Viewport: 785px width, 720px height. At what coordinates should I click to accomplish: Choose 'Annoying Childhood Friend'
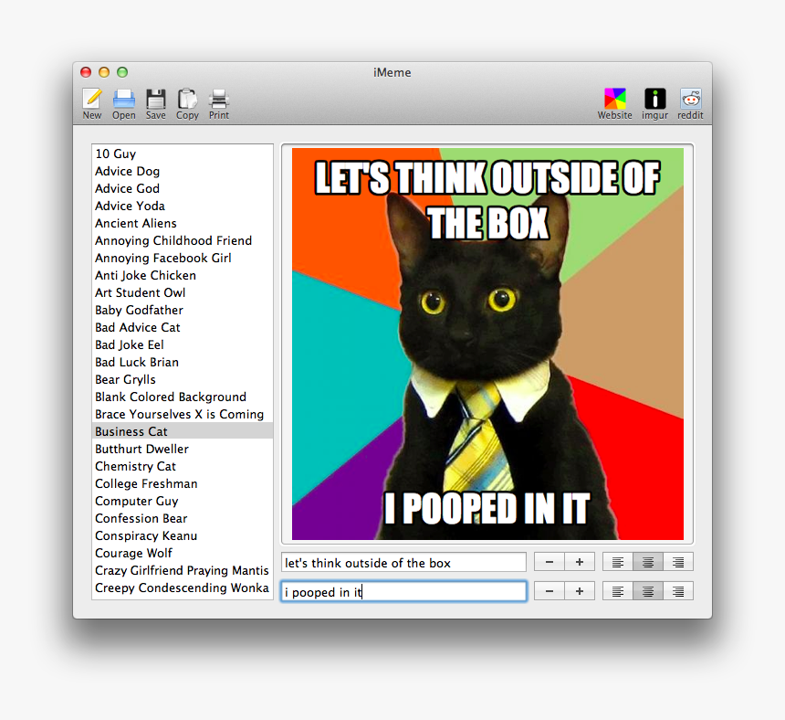183,240
